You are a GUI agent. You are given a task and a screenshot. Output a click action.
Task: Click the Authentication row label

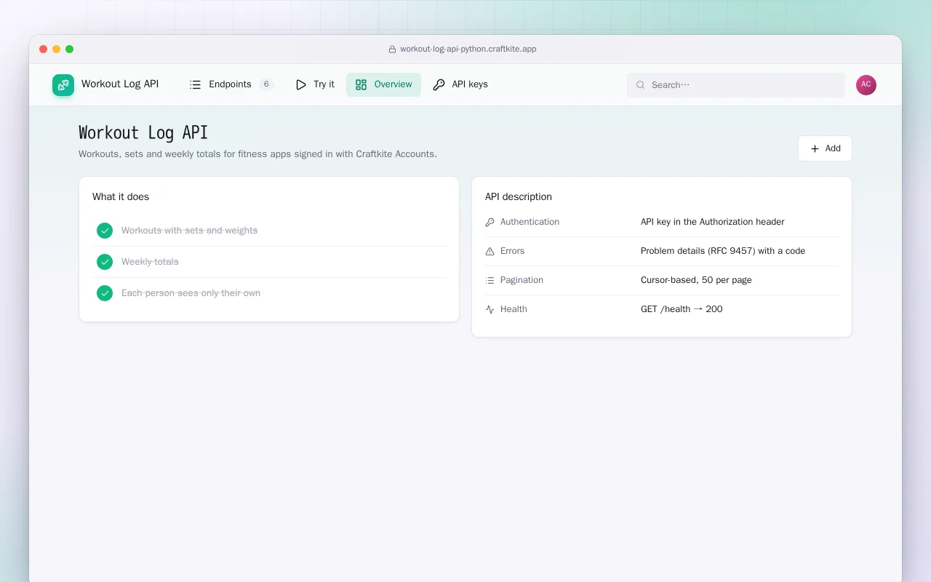click(x=530, y=222)
